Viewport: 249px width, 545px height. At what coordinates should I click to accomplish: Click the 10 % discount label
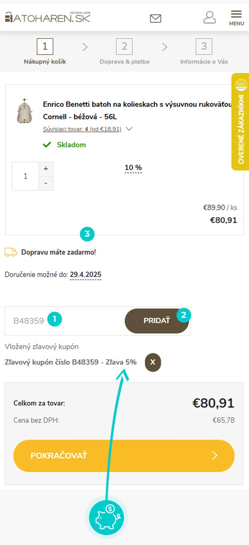[133, 168]
